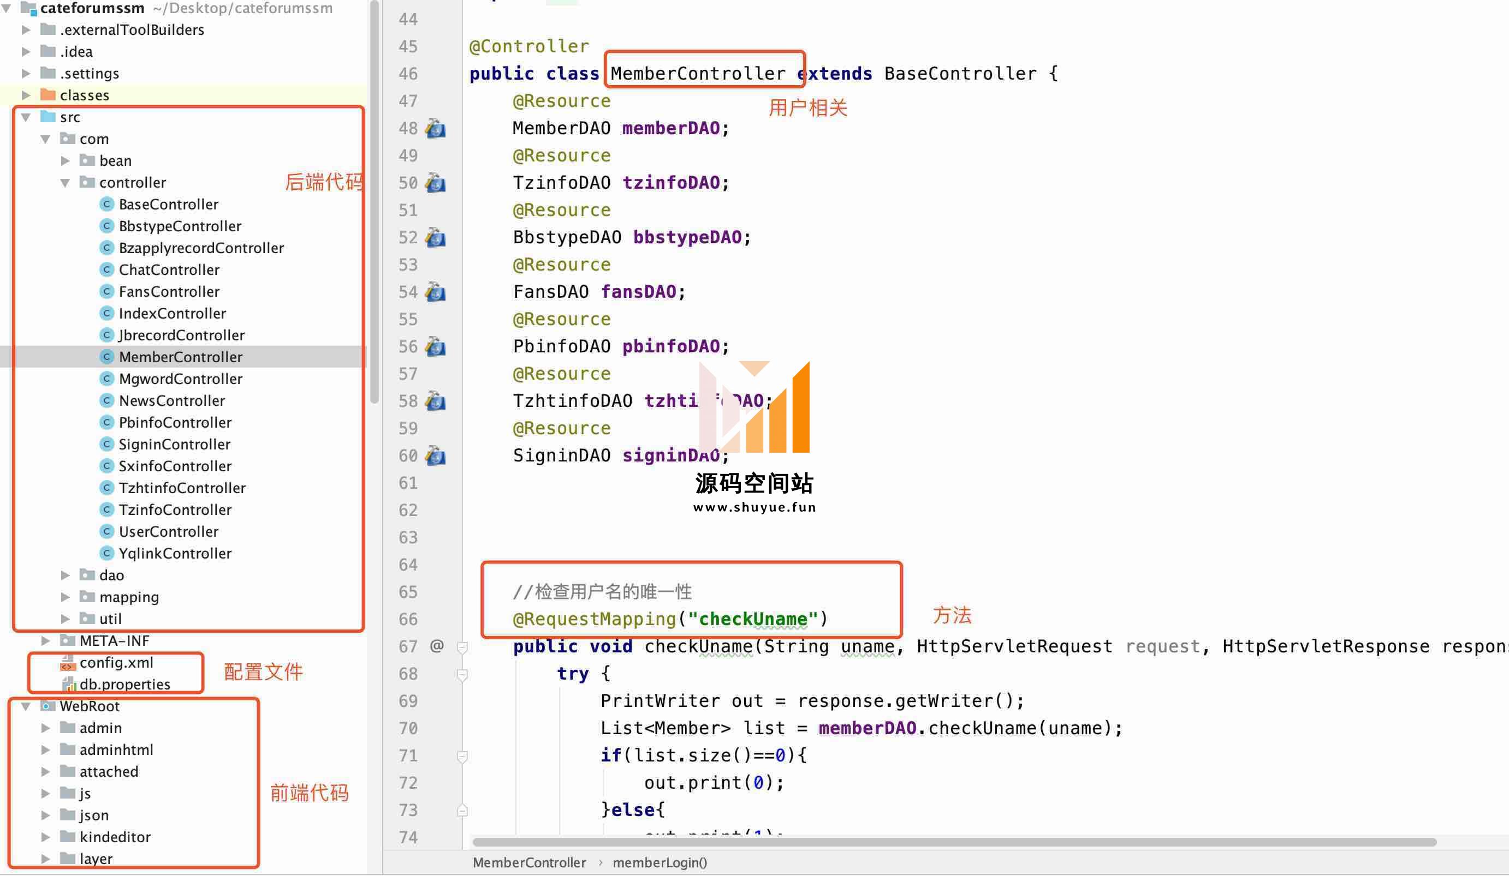Click the "checkUname" request mapping string
This screenshot has height=876, width=1509.
pyautogui.click(x=753, y=619)
